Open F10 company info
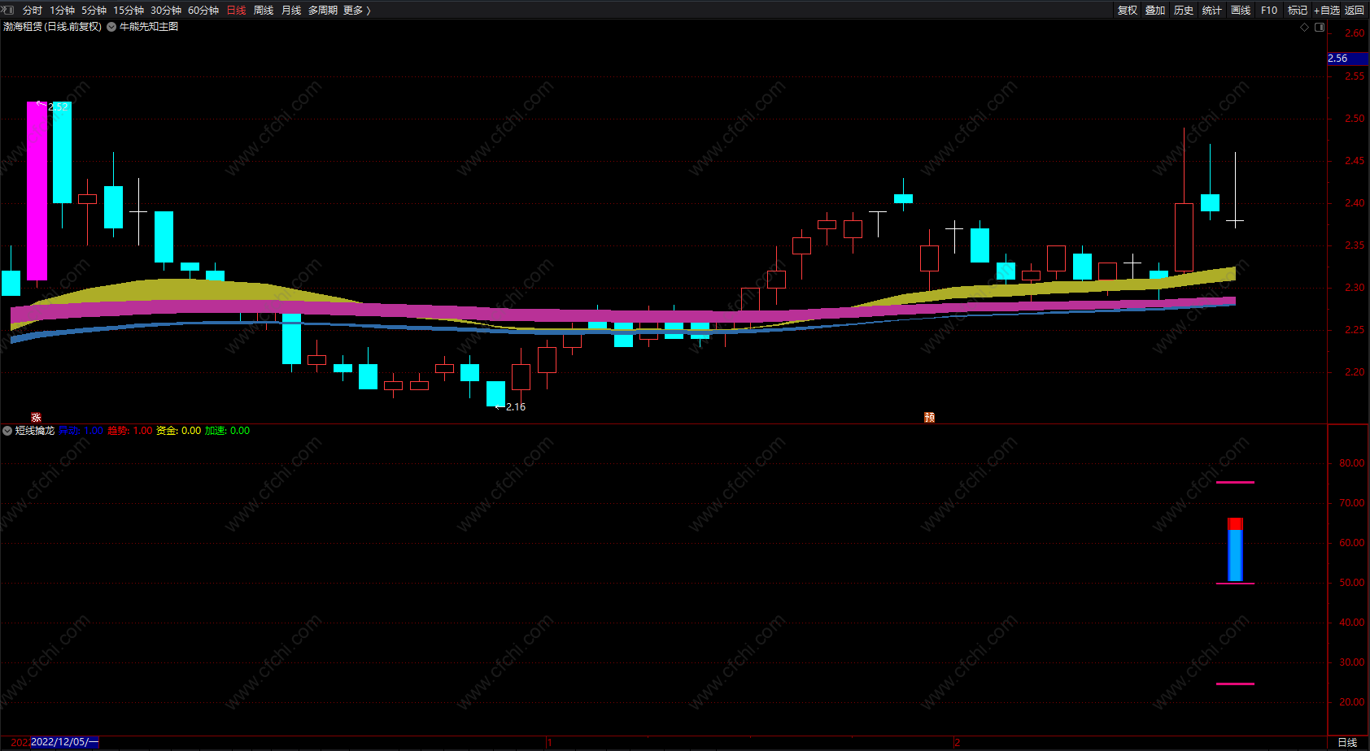 1269,11
